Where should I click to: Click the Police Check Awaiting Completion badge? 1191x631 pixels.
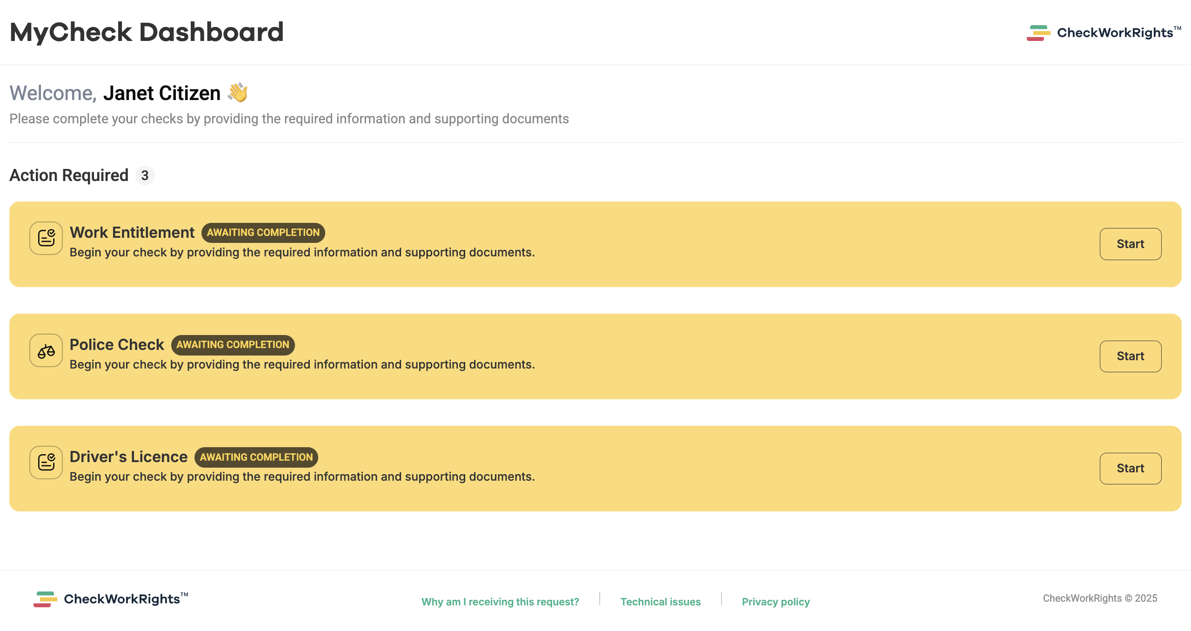233,345
